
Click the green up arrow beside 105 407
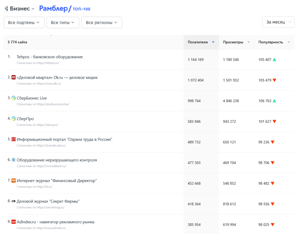click(274, 60)
